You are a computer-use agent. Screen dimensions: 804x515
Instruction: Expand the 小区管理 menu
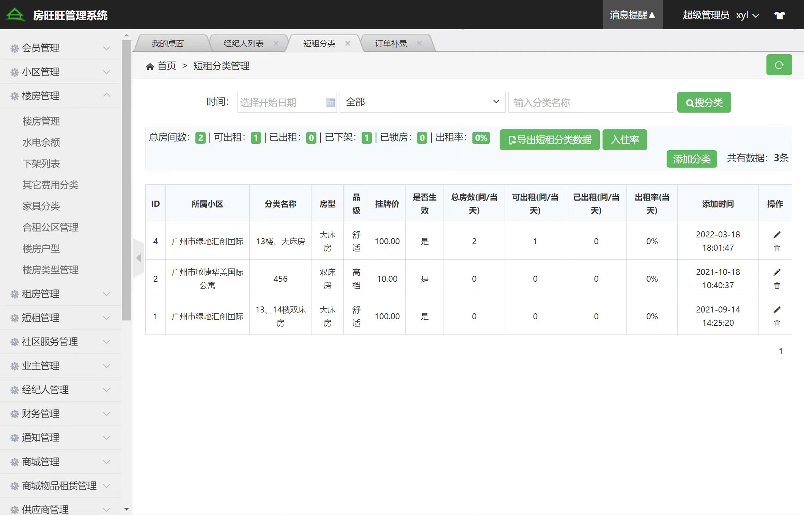coord(61,72)
